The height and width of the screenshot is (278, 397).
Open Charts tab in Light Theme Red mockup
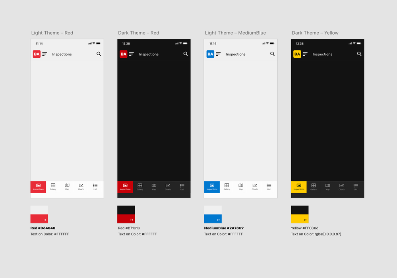(81, 187)
